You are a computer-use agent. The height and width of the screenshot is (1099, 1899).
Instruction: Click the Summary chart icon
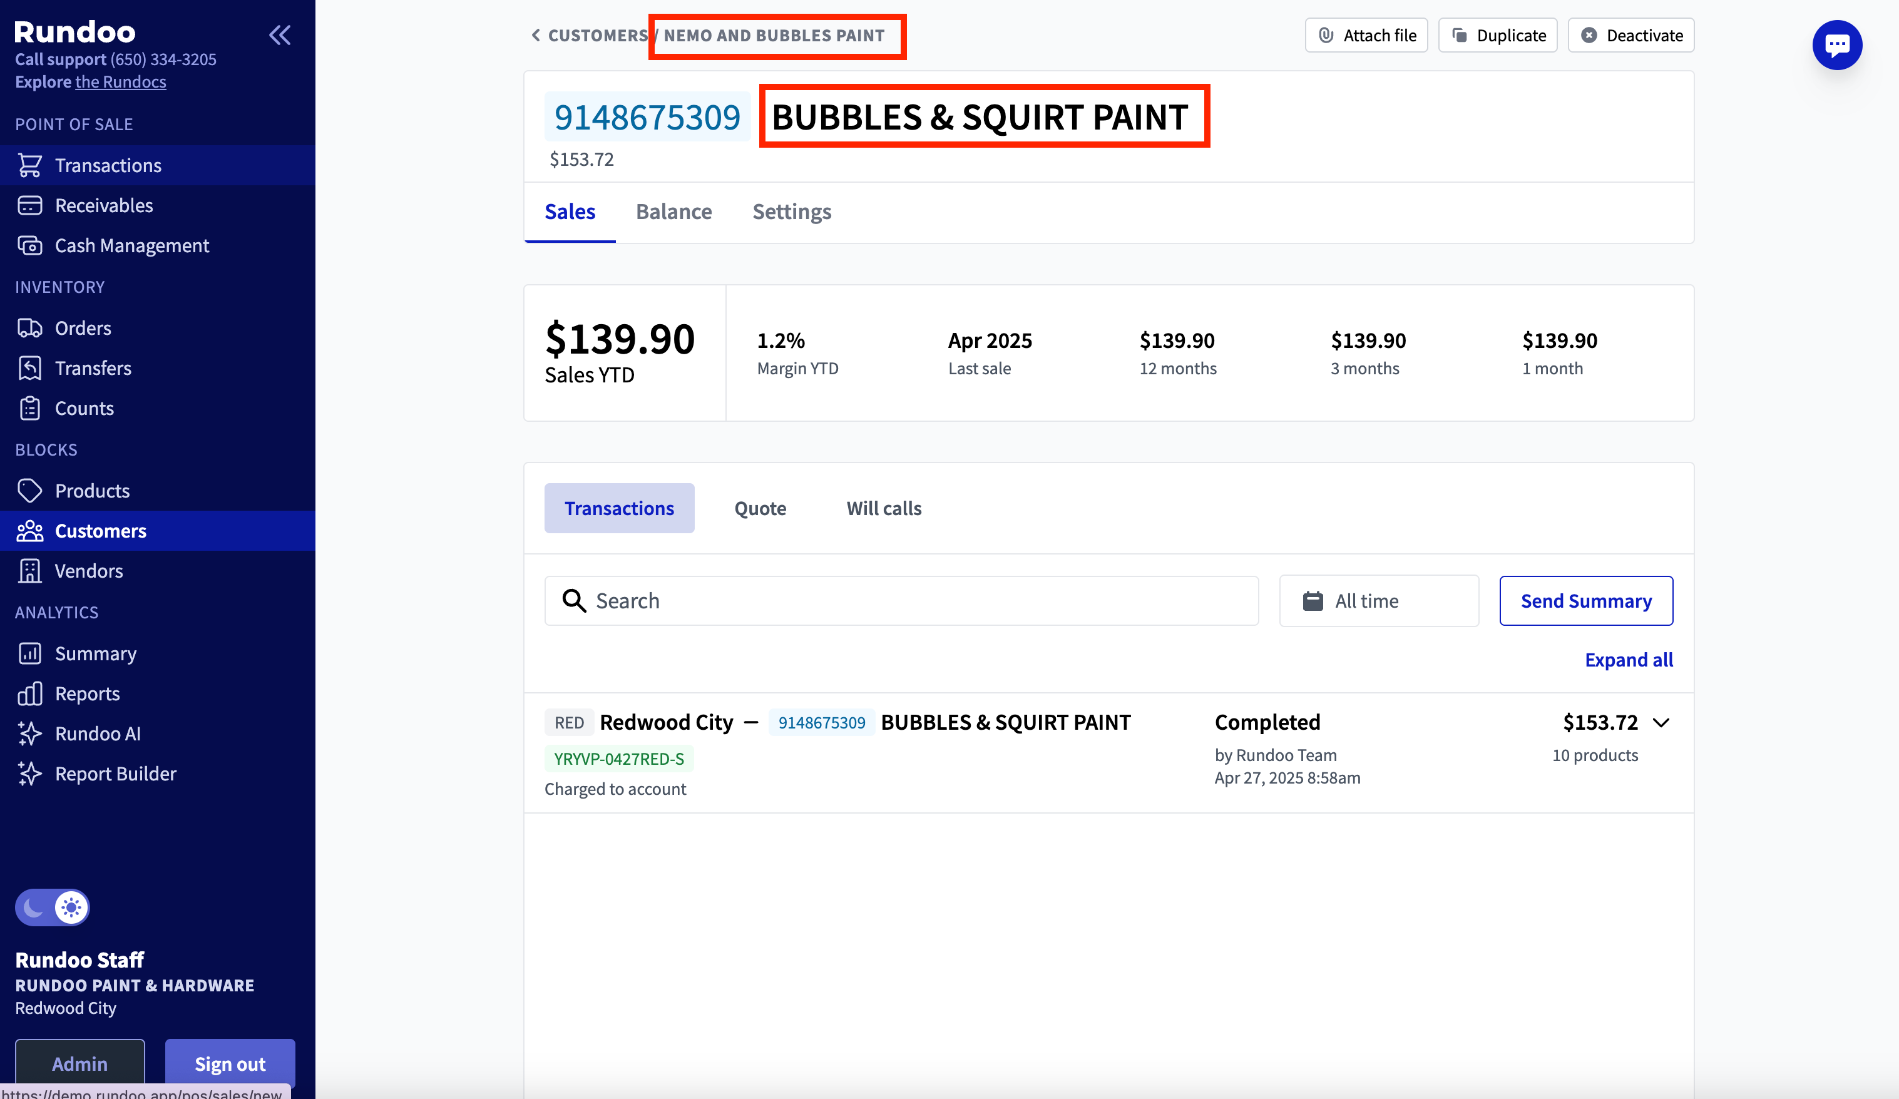[x=29, y=653]
